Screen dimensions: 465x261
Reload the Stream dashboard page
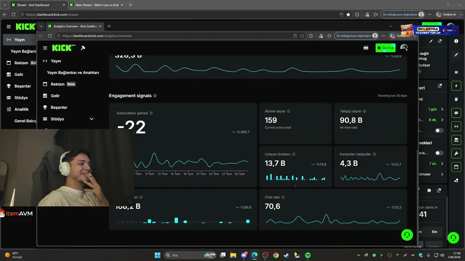click(x=13, y=14)
